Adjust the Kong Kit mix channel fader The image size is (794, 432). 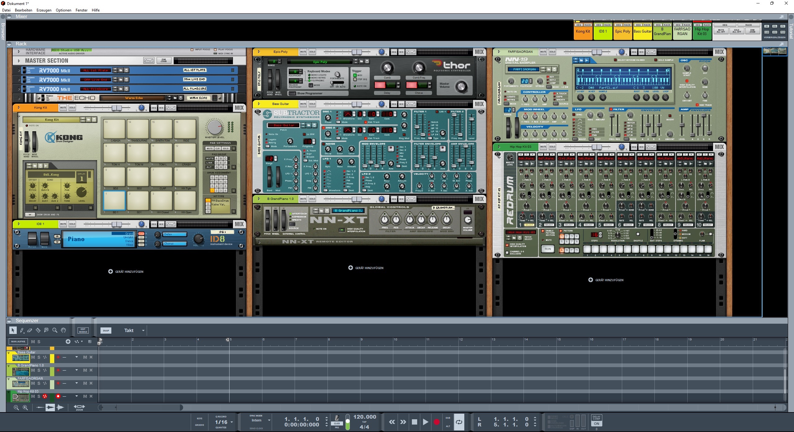pyautogui.click(x=117, y=108)
